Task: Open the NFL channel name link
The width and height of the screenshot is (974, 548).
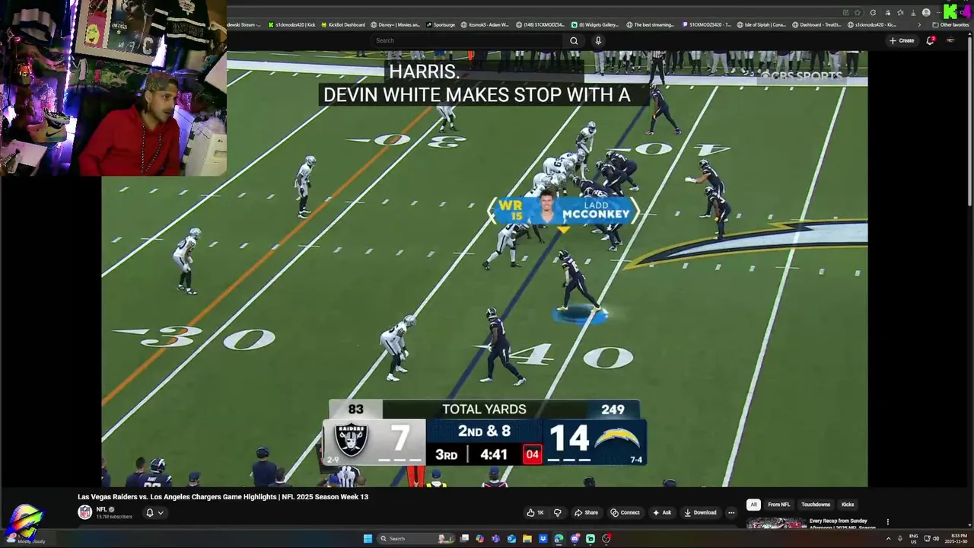Action: [x=101, y=509]
